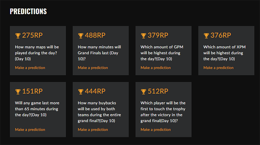Viewport: 260px width, 145px height.
Task: Make a prediction on 65 minute game
Action: pos(30,130)
